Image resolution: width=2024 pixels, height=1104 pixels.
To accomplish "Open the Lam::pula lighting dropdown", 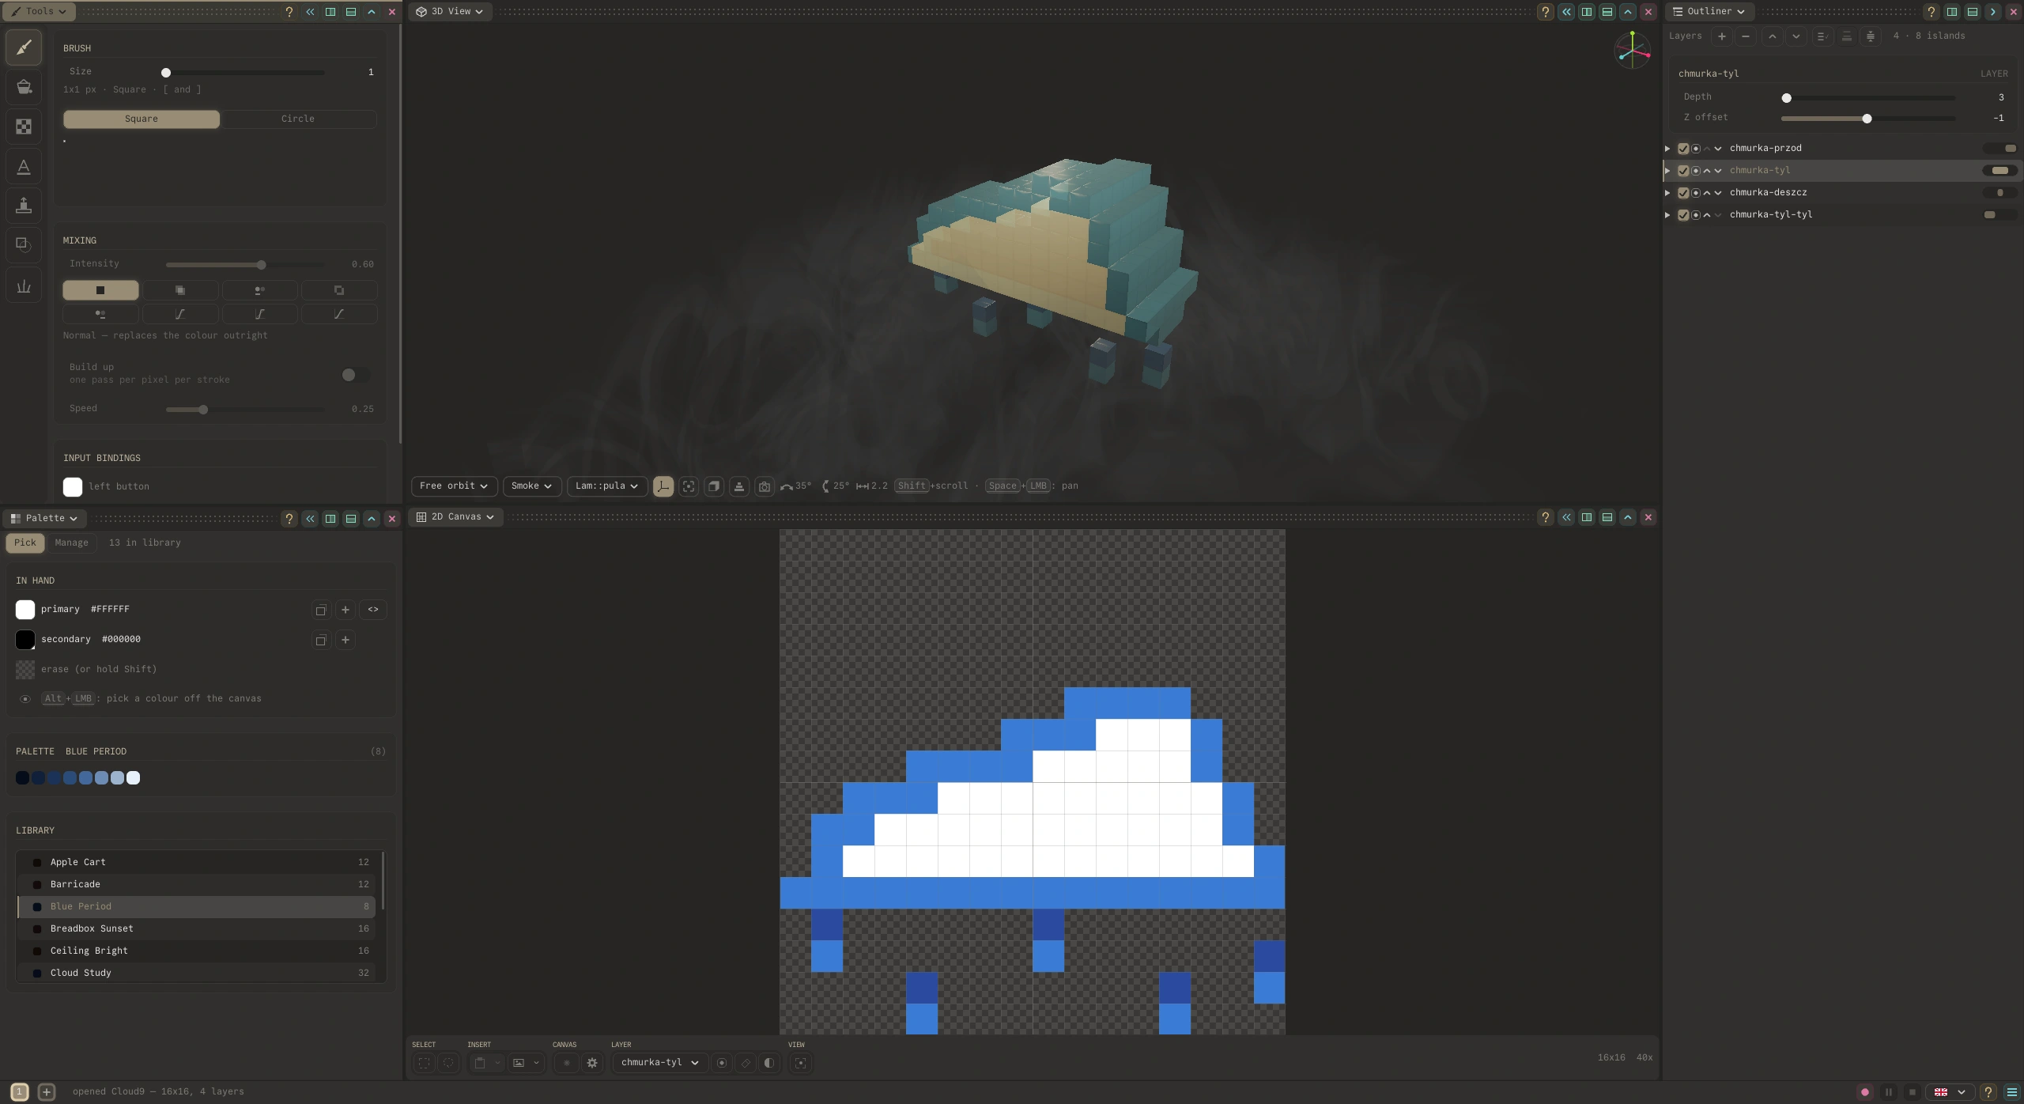I will click(607, 486).
